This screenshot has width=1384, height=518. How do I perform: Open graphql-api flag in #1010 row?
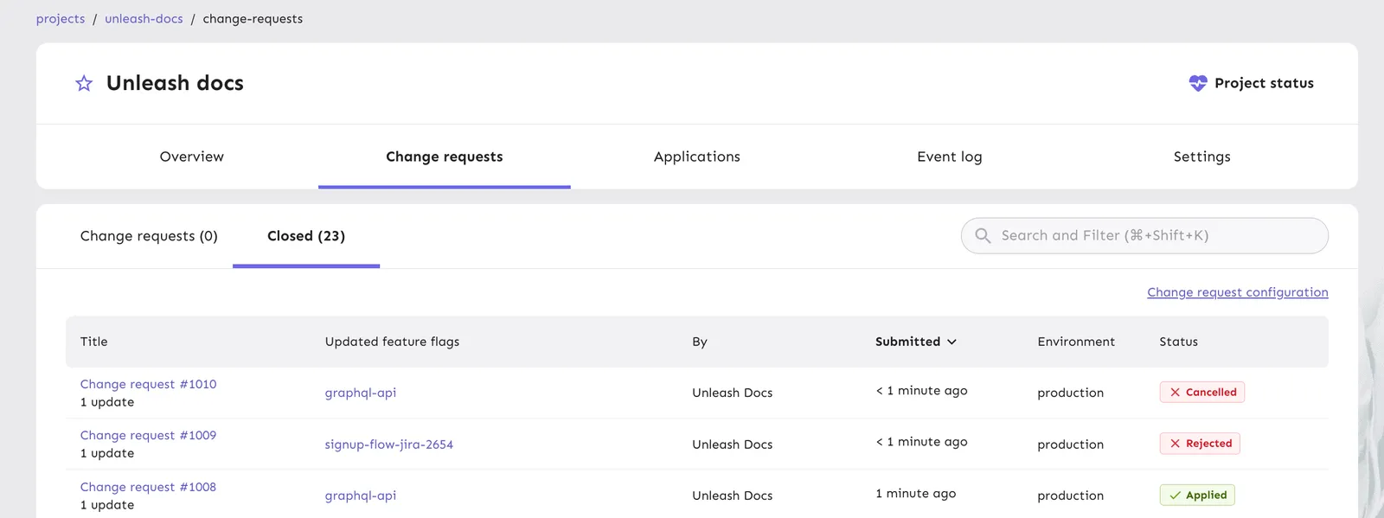pyautogui.click(x=361, y=393)
